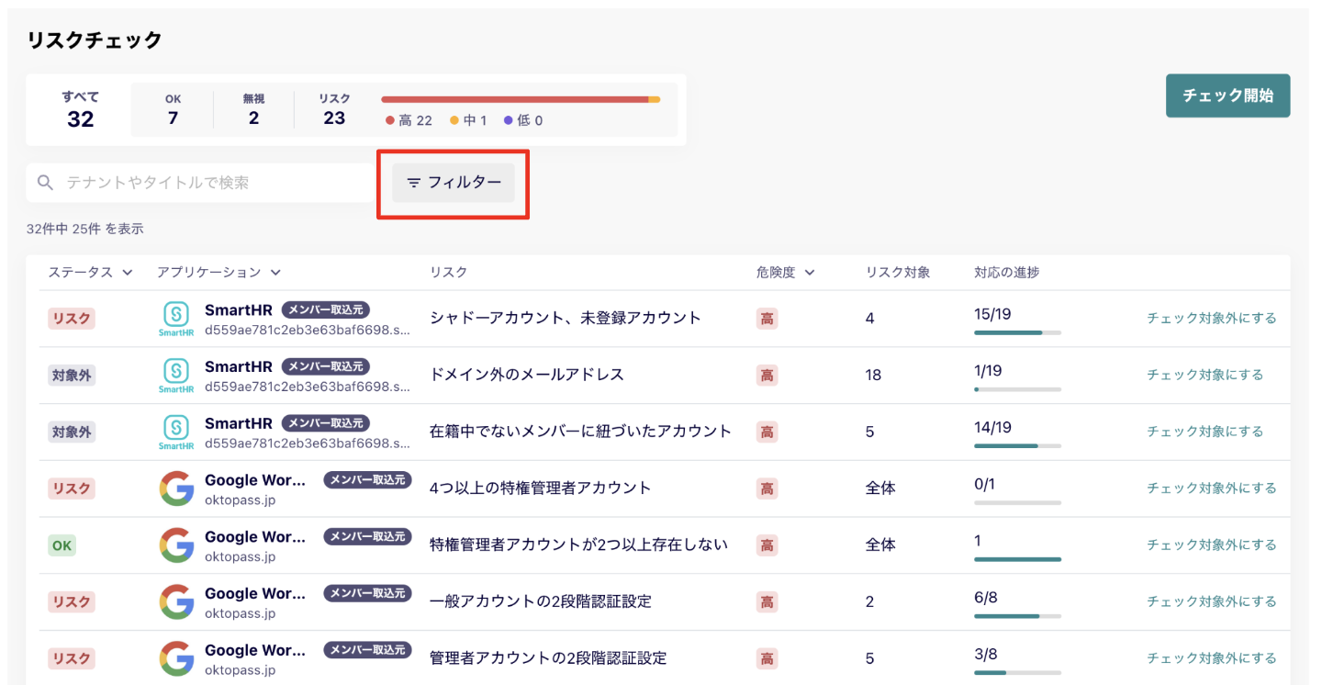Click the risk severity distribution bar
The height and width of the screenshot is (685, 1322).
coord(521,99)
